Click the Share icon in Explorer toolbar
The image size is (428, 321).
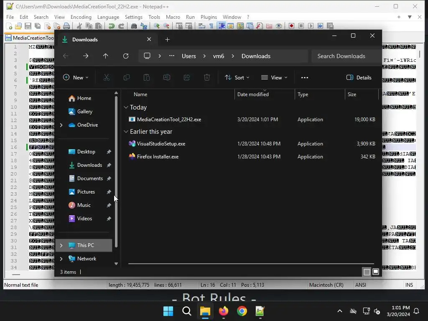[187, 77]
